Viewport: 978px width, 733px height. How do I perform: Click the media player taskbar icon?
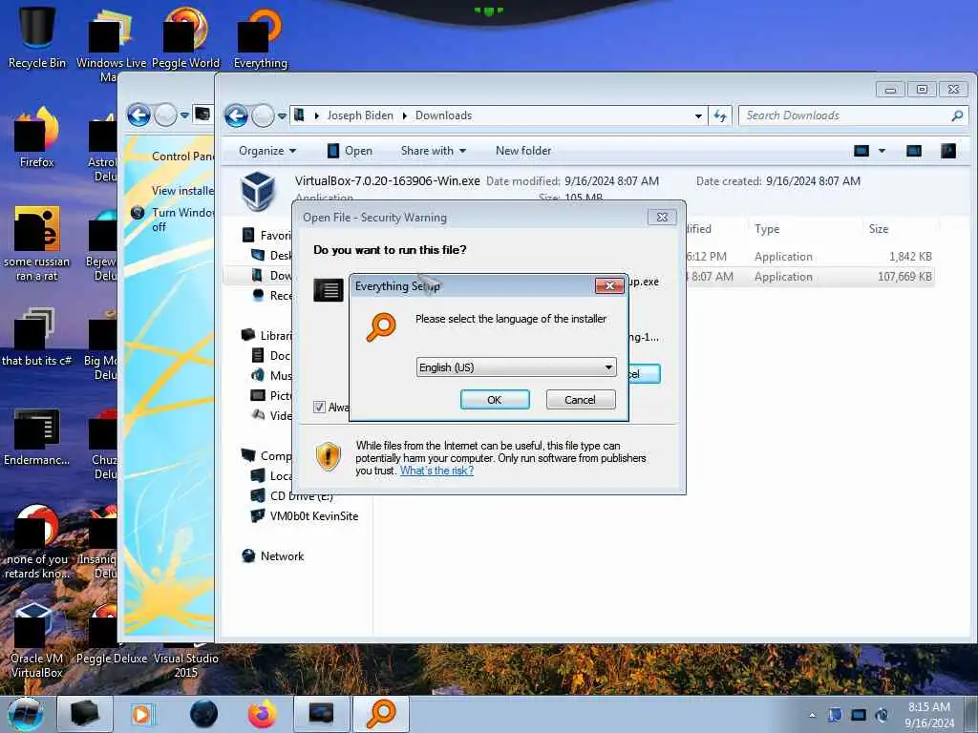142,714
